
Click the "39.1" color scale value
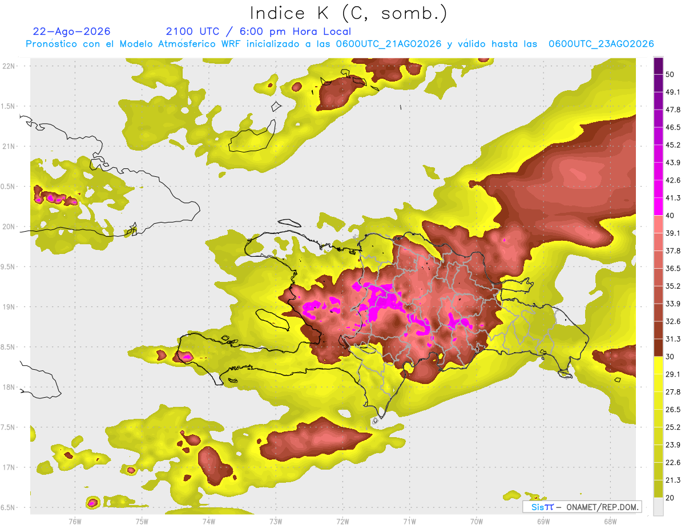pyautogui.click(x=673, y=233)
